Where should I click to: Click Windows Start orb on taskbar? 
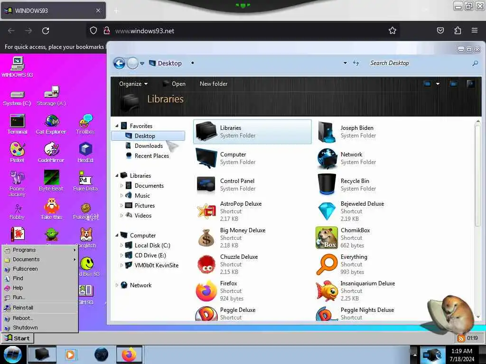[x=12, y=355]
